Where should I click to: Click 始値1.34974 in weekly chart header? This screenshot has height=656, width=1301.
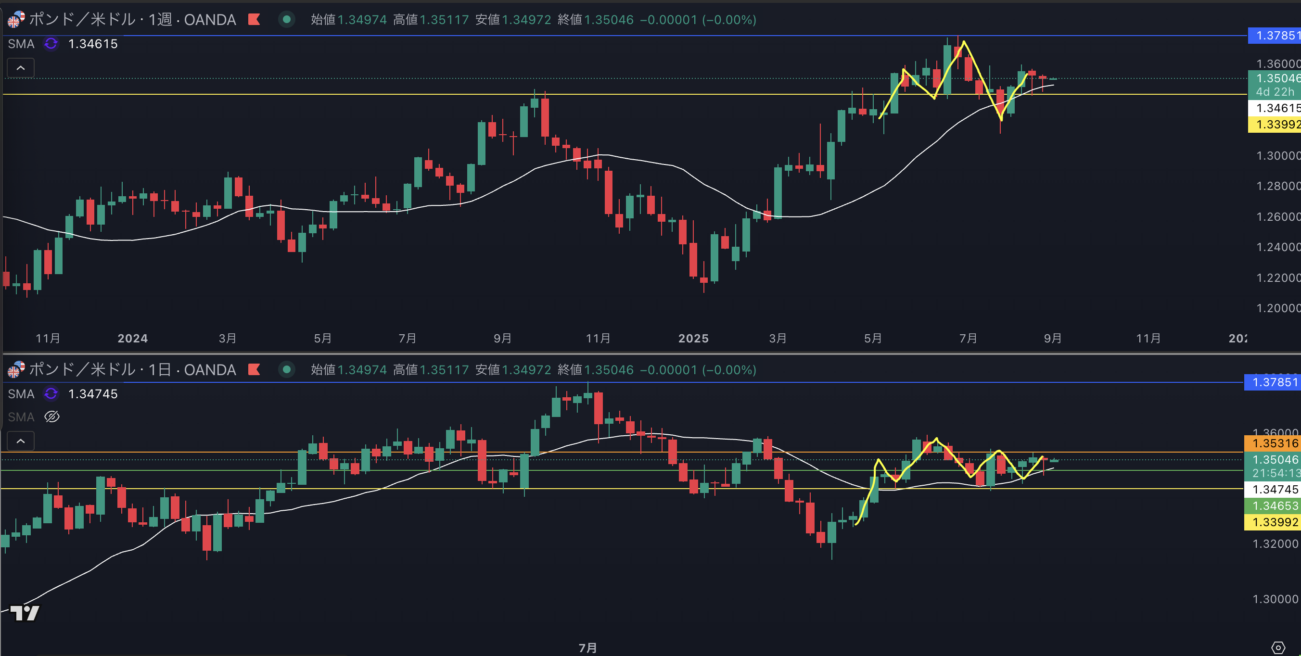click(348, 20)
